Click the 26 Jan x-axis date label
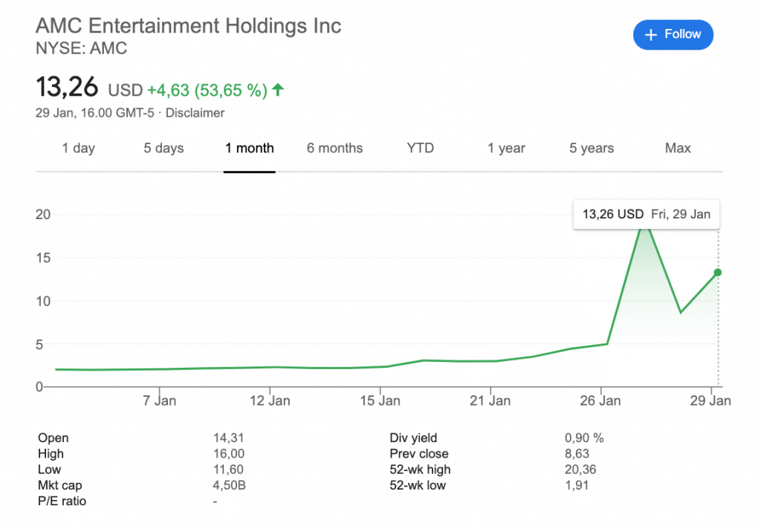Viewport: 761px width, 529px height. pos(600,401)
